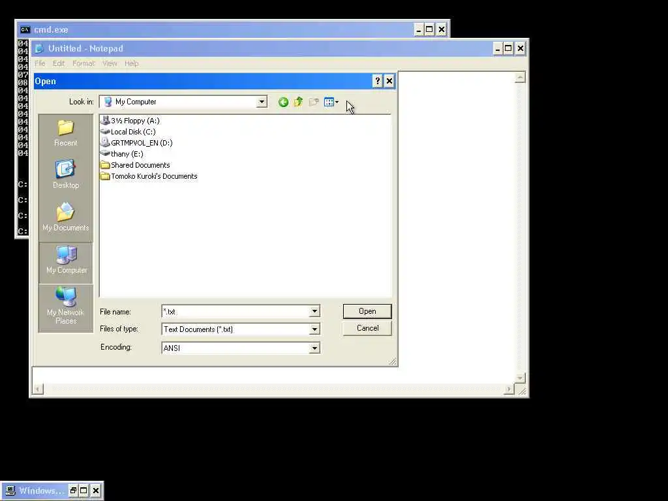This screenshot has width=668, height=501.
Task: Click the cmd.exe title bar icon
Action: tap(25, 30)
